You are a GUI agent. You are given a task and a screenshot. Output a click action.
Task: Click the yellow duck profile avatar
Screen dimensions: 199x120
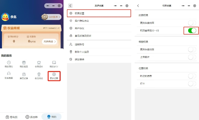click(5, 17)
